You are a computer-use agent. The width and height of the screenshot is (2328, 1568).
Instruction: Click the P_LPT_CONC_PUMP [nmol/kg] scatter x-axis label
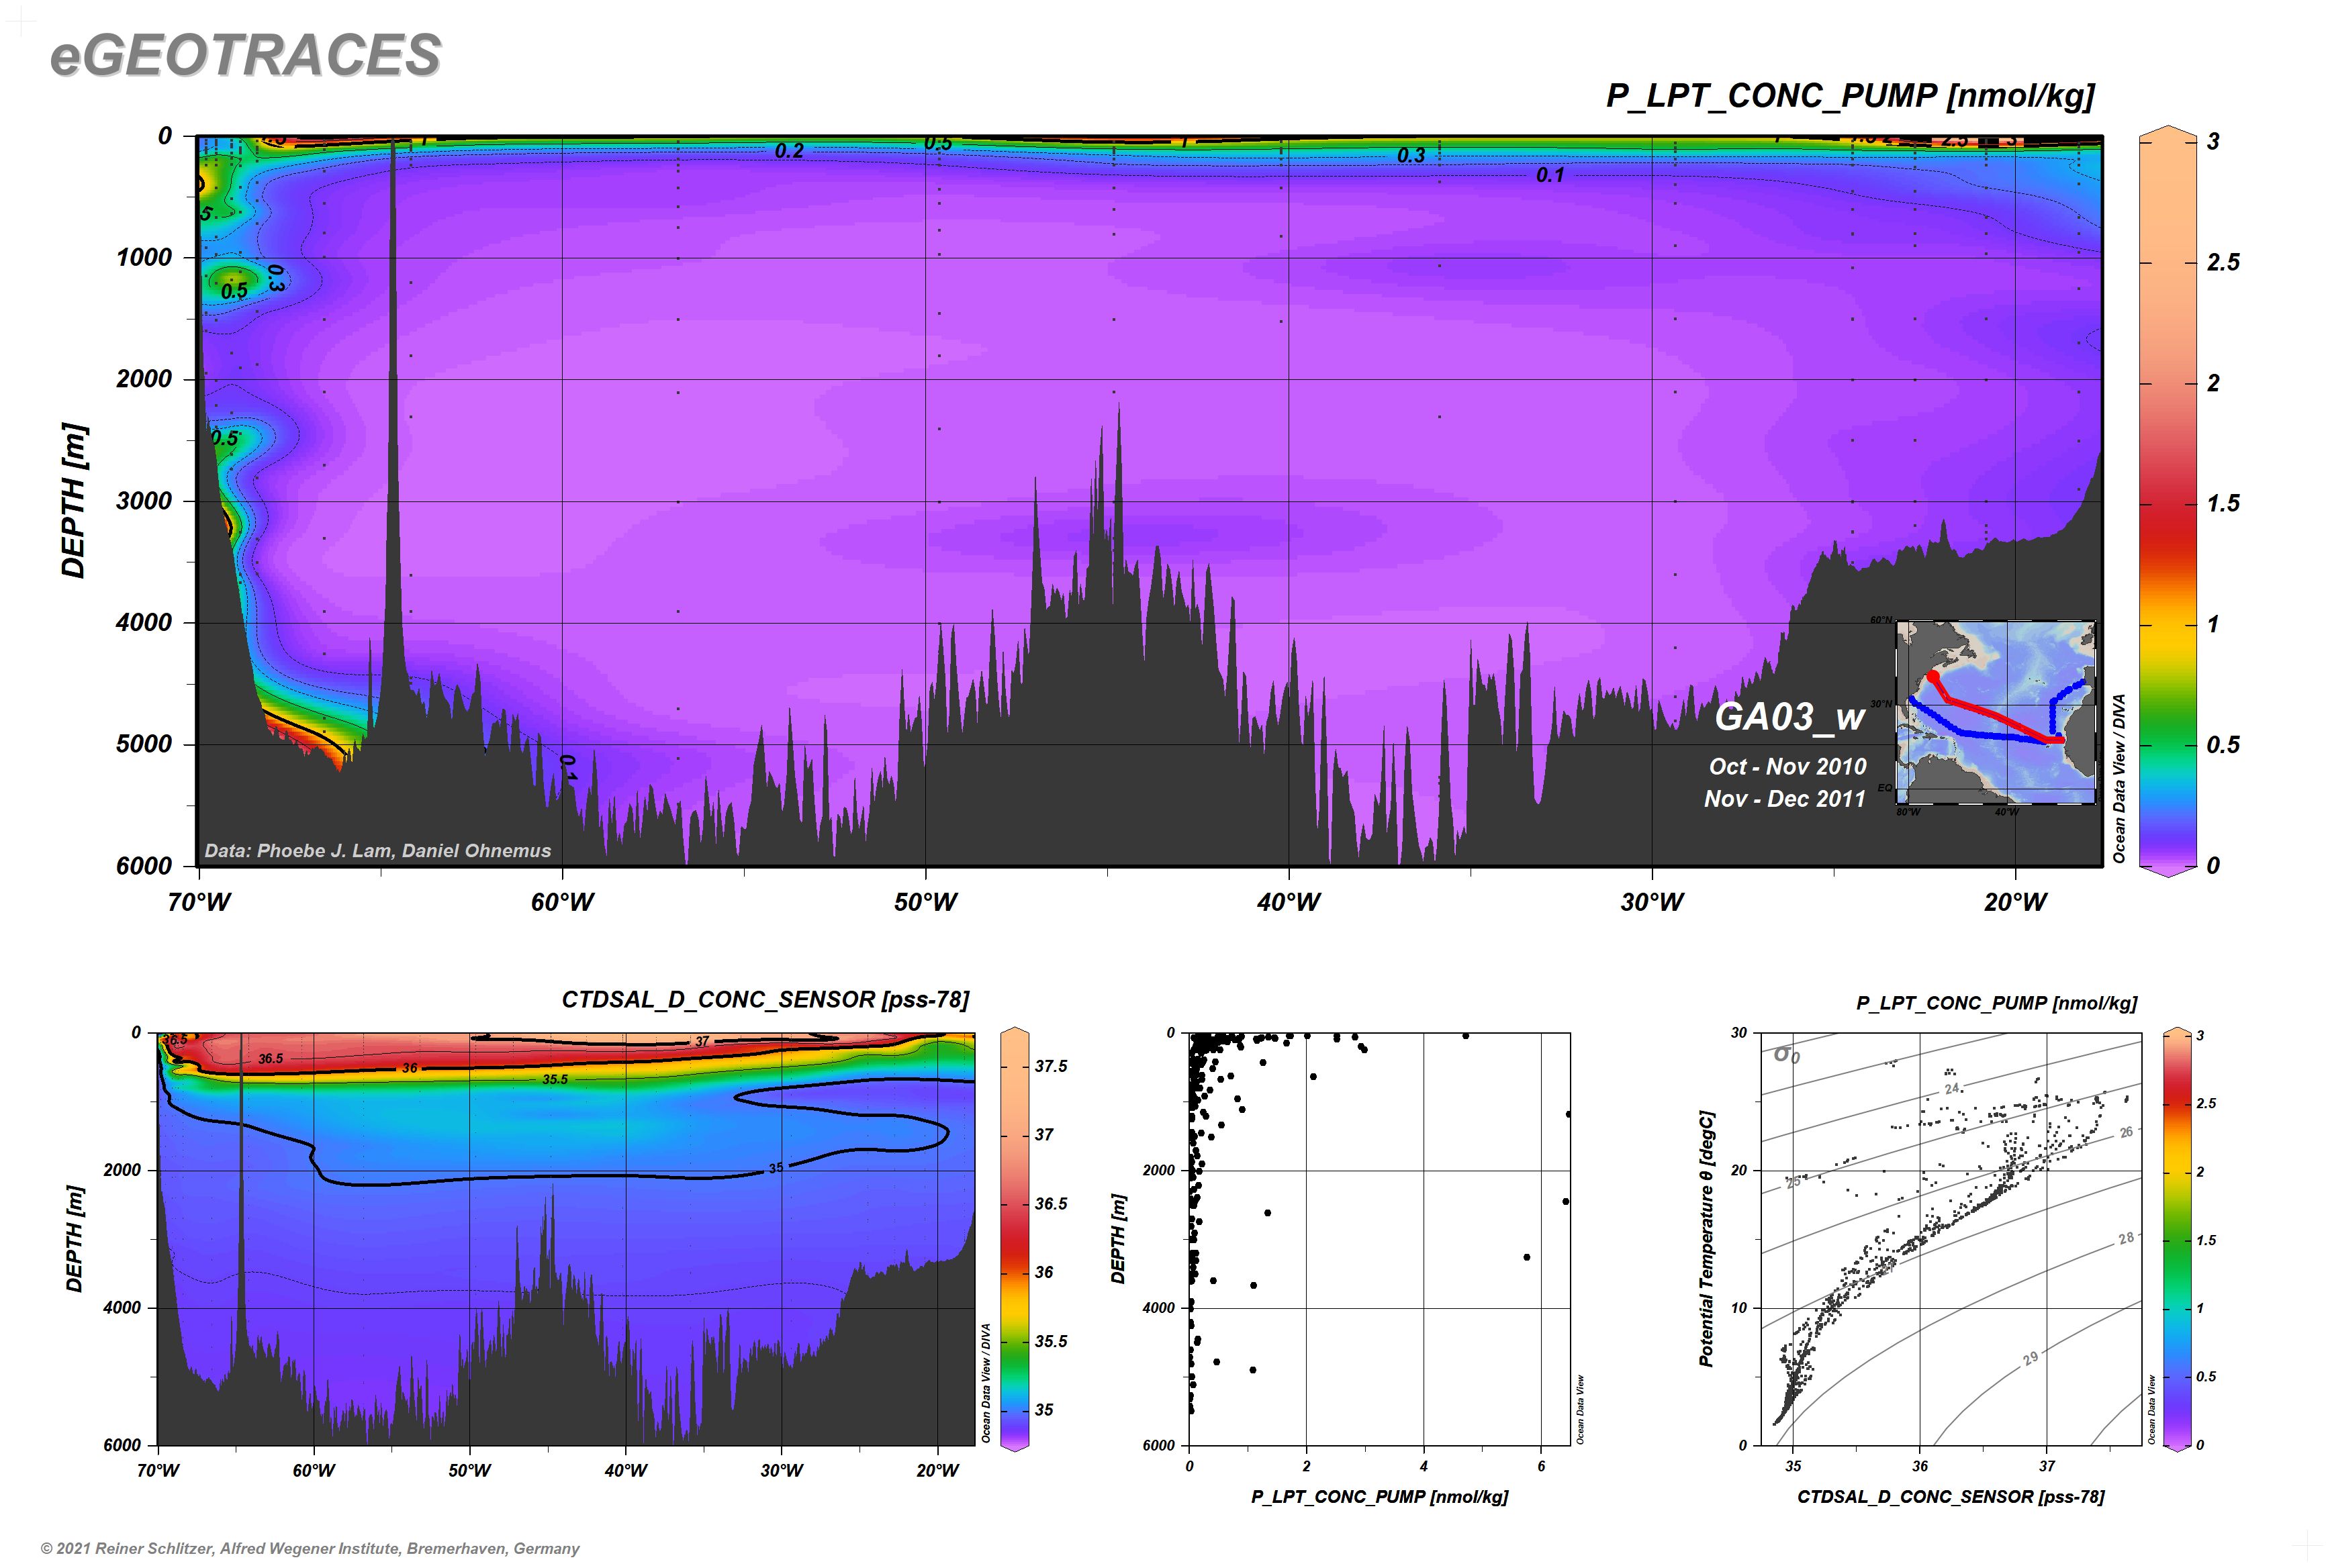(x=1380, y=1497)
